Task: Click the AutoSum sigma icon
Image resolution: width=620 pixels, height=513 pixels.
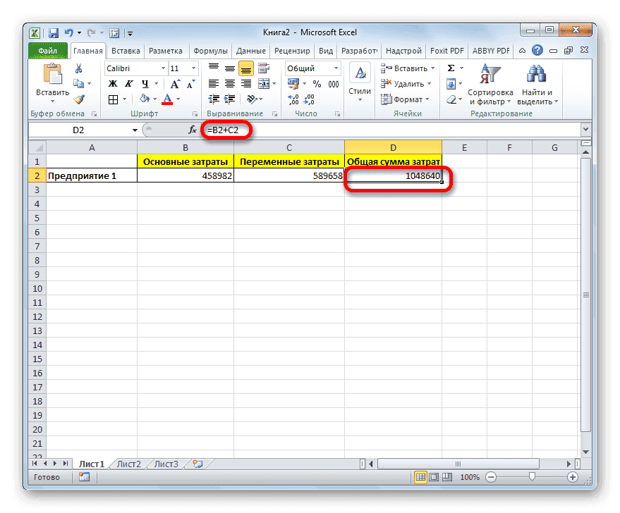Action: point(451,68)
